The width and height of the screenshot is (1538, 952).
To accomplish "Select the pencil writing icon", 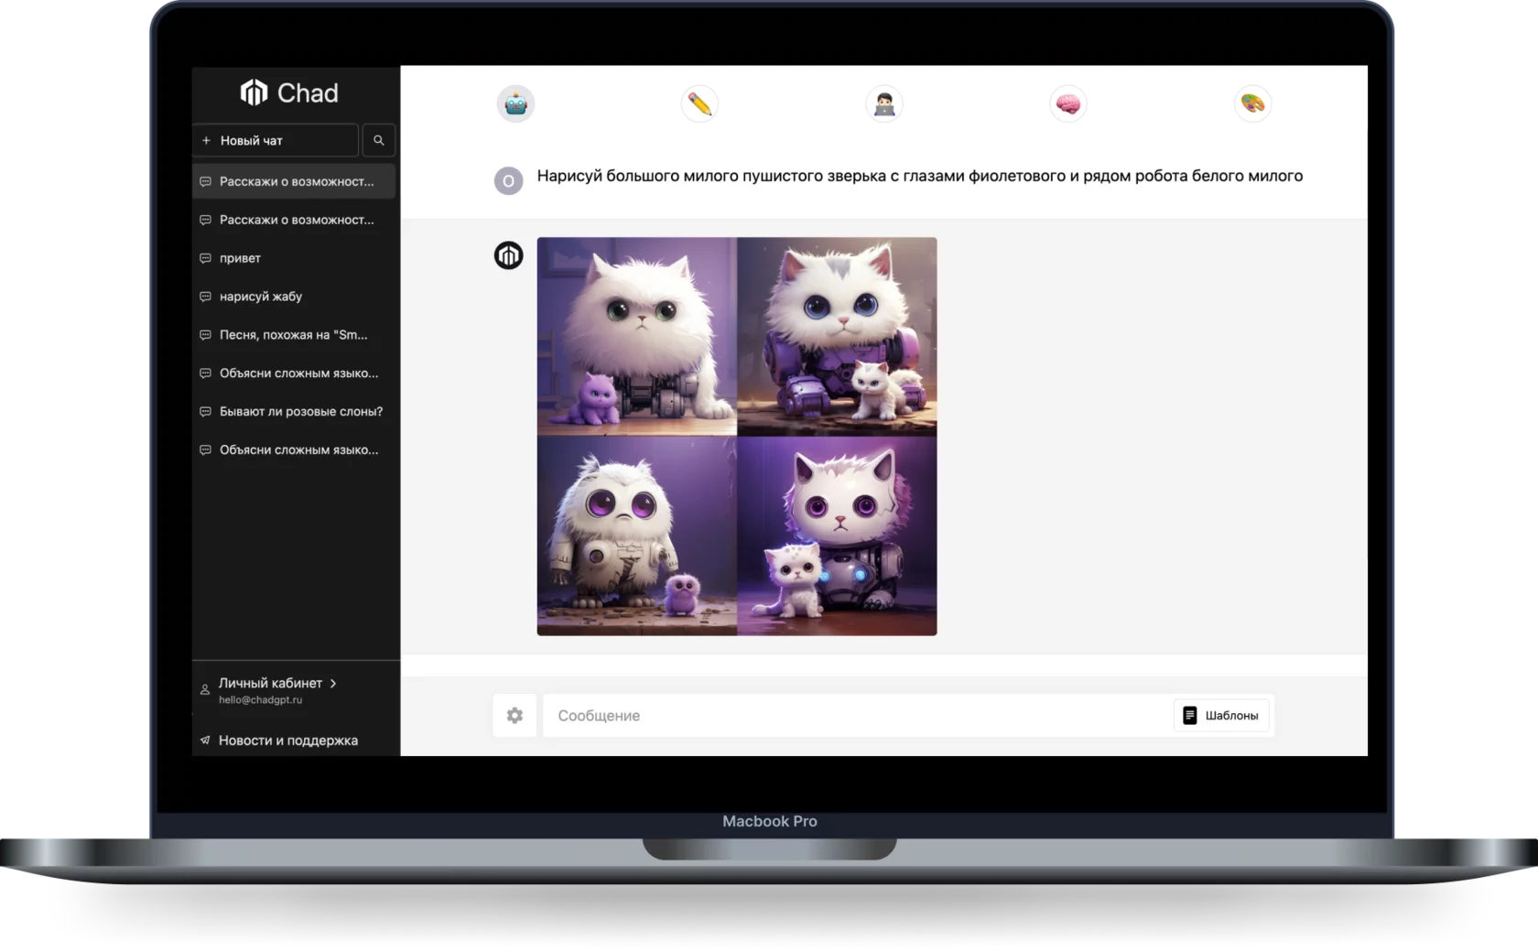I will tap(699, 104).
